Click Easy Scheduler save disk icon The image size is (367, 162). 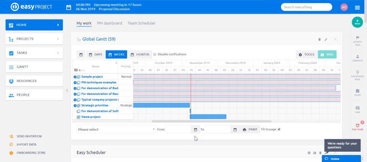click(x=315, y=153)
